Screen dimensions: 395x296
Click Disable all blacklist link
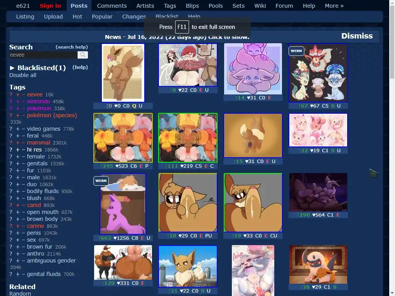[23, 75]
